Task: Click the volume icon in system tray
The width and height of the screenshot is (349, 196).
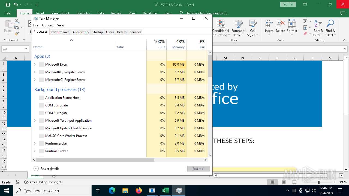Action: (x=314, y=191)
